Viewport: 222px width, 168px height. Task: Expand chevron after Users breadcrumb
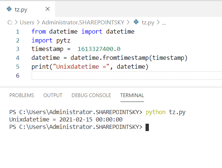[x=38, y=23]
